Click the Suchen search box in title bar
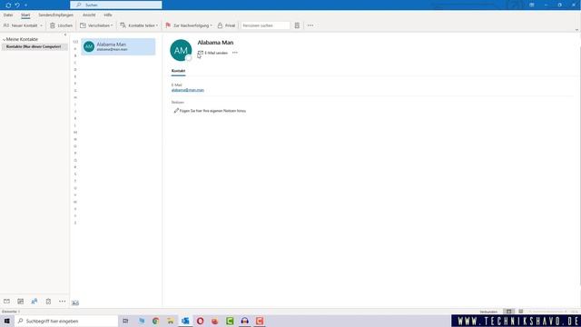This screenshot has width=581, height=327. tap(116, 5)
